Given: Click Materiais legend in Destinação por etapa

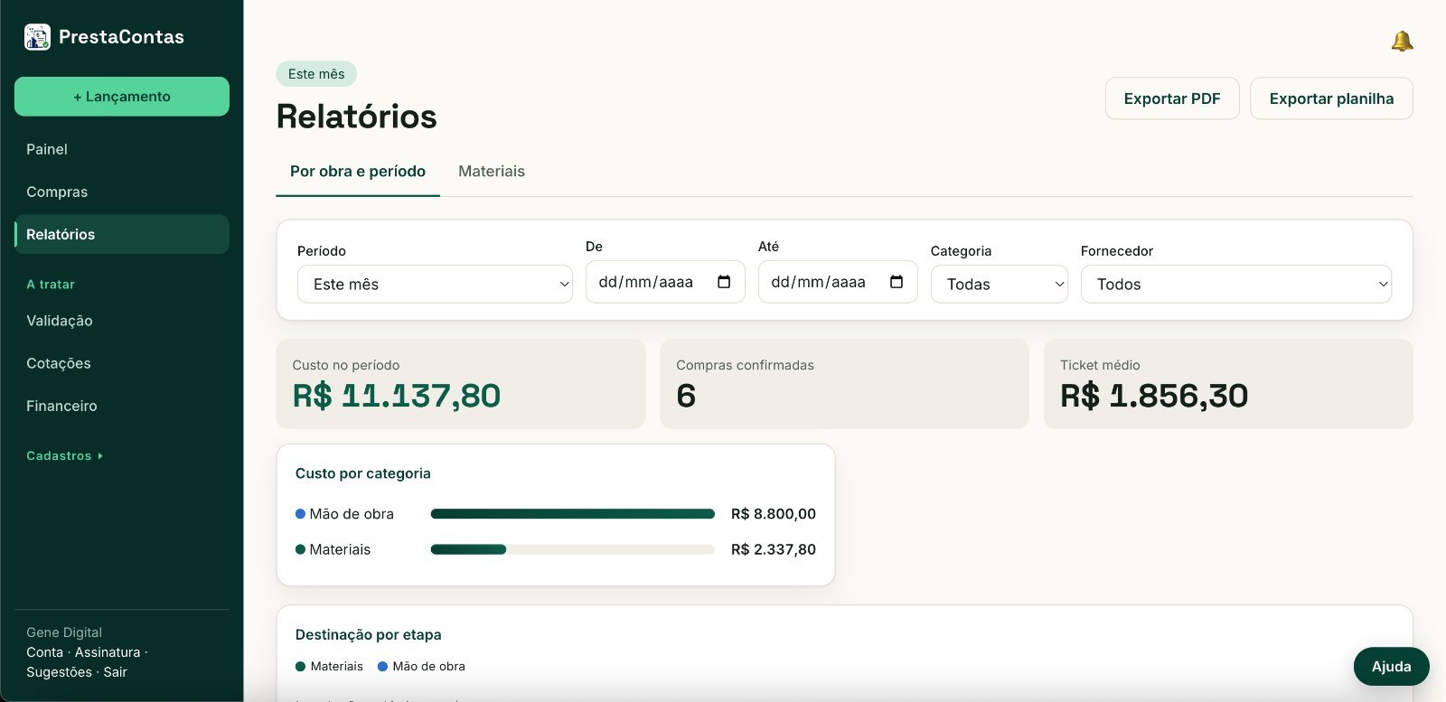Looking at the screenshot, I should (x=329, y=667).
